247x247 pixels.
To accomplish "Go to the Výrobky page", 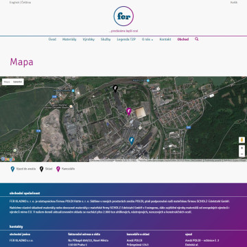I will pos(89,39).
